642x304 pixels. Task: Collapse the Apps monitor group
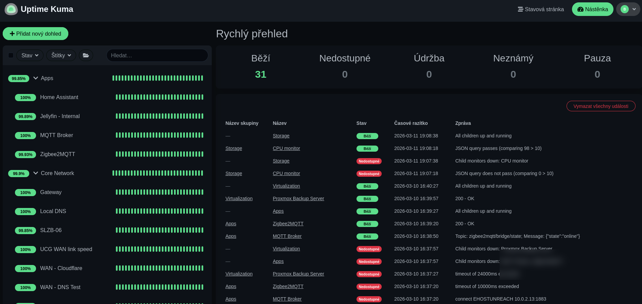point(36,78)
